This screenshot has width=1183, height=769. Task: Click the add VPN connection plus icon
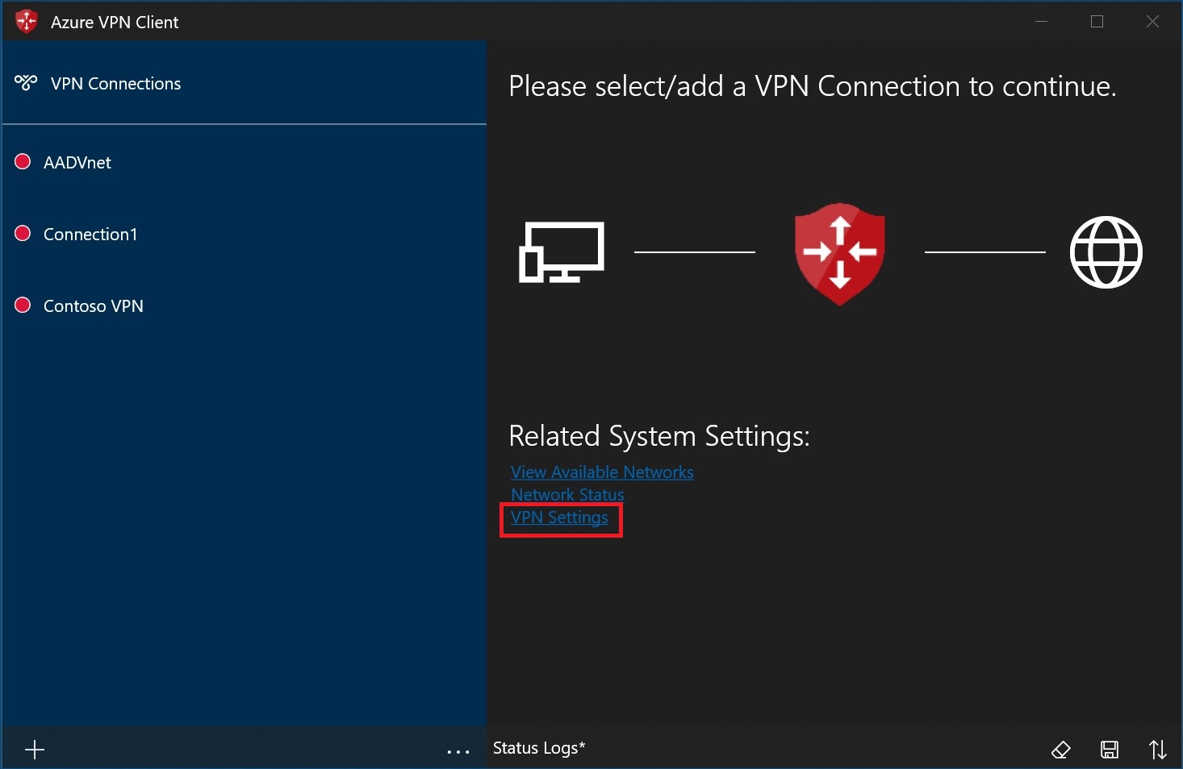(35, 750)
